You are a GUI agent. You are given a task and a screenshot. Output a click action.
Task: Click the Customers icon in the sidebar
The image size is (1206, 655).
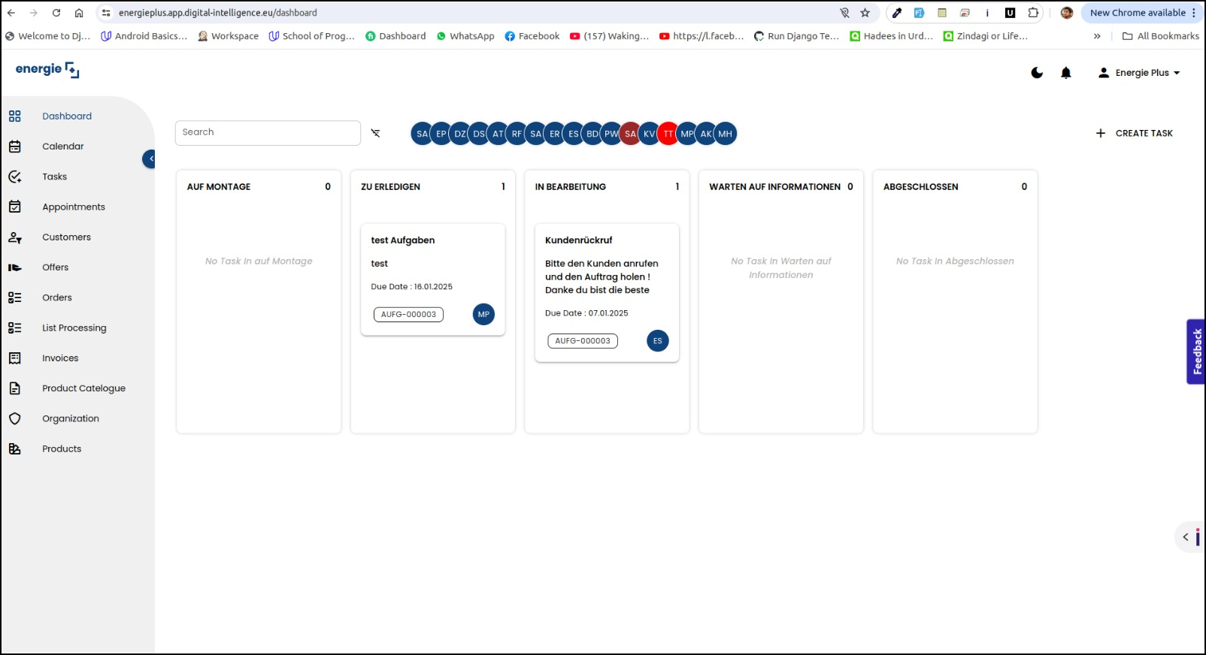[15, 237]
